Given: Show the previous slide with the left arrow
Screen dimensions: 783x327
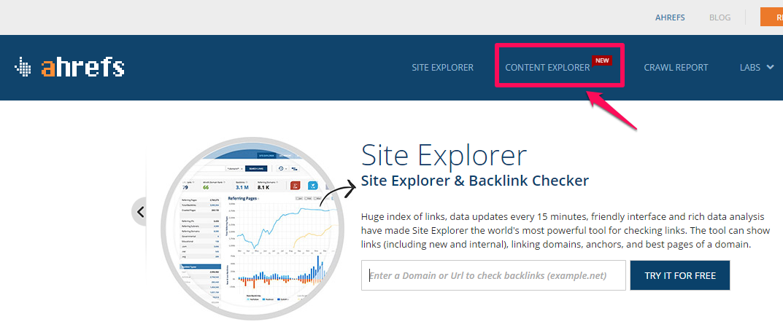Looking at the screenshot, I should (x=140, y=212).
